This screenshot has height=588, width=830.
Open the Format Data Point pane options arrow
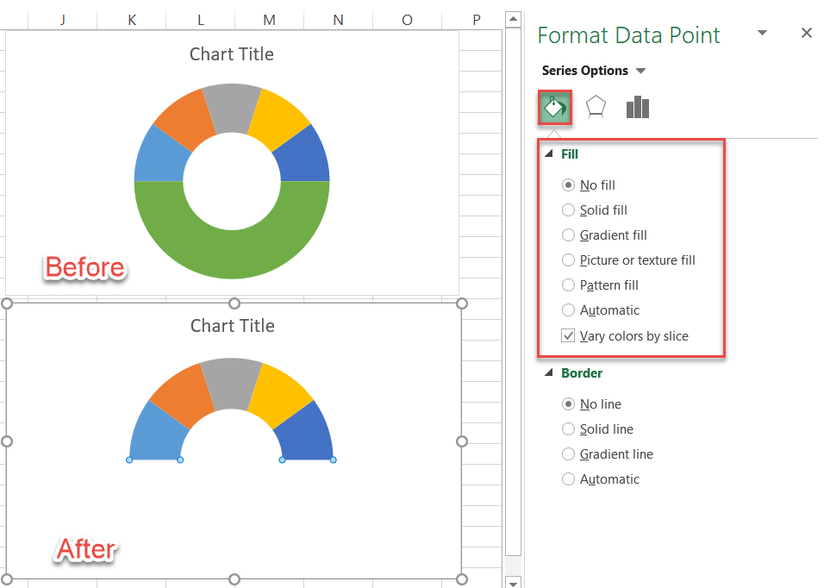pyautogui.click(x=761, y=32)
